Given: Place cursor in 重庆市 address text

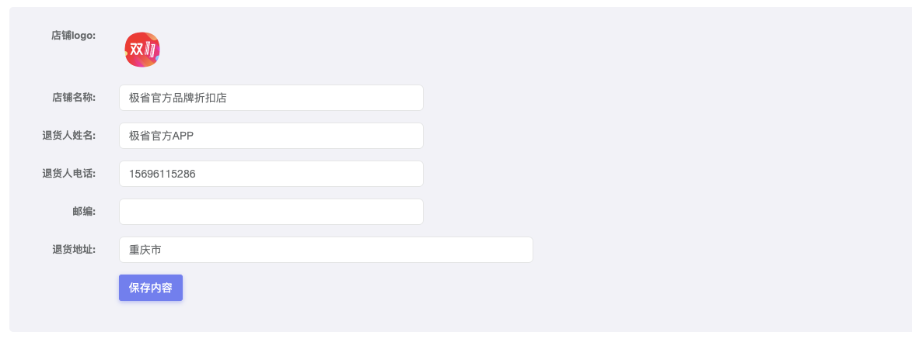Looking at the screenshot, I should [145, 250].
